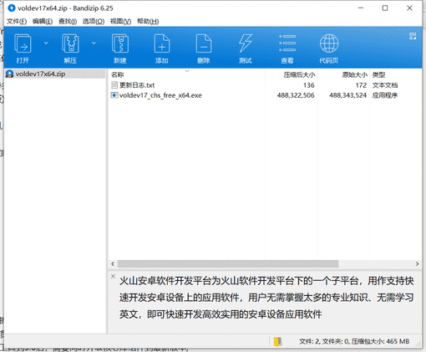
Task: Open the 文件(F) menu
Action: click(x=17, y=22)
